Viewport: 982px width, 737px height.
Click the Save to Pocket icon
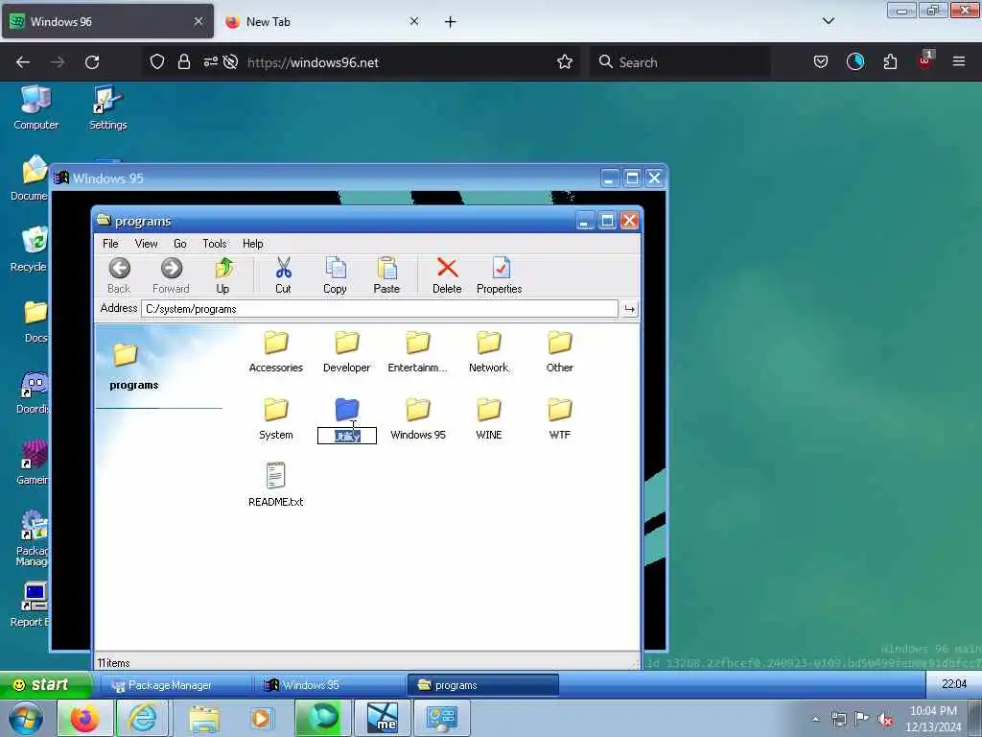821,61
